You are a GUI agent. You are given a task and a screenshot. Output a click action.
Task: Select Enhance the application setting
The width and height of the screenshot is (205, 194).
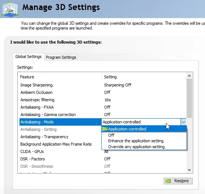coord(144,141)
